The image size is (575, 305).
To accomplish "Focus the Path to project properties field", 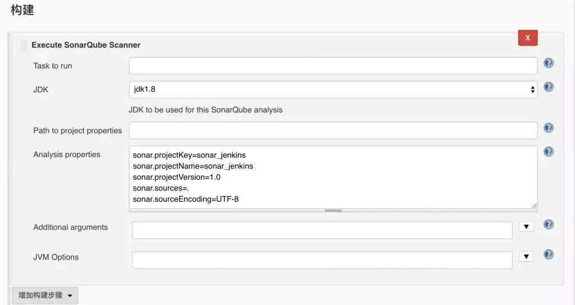I will click(332, 131).
